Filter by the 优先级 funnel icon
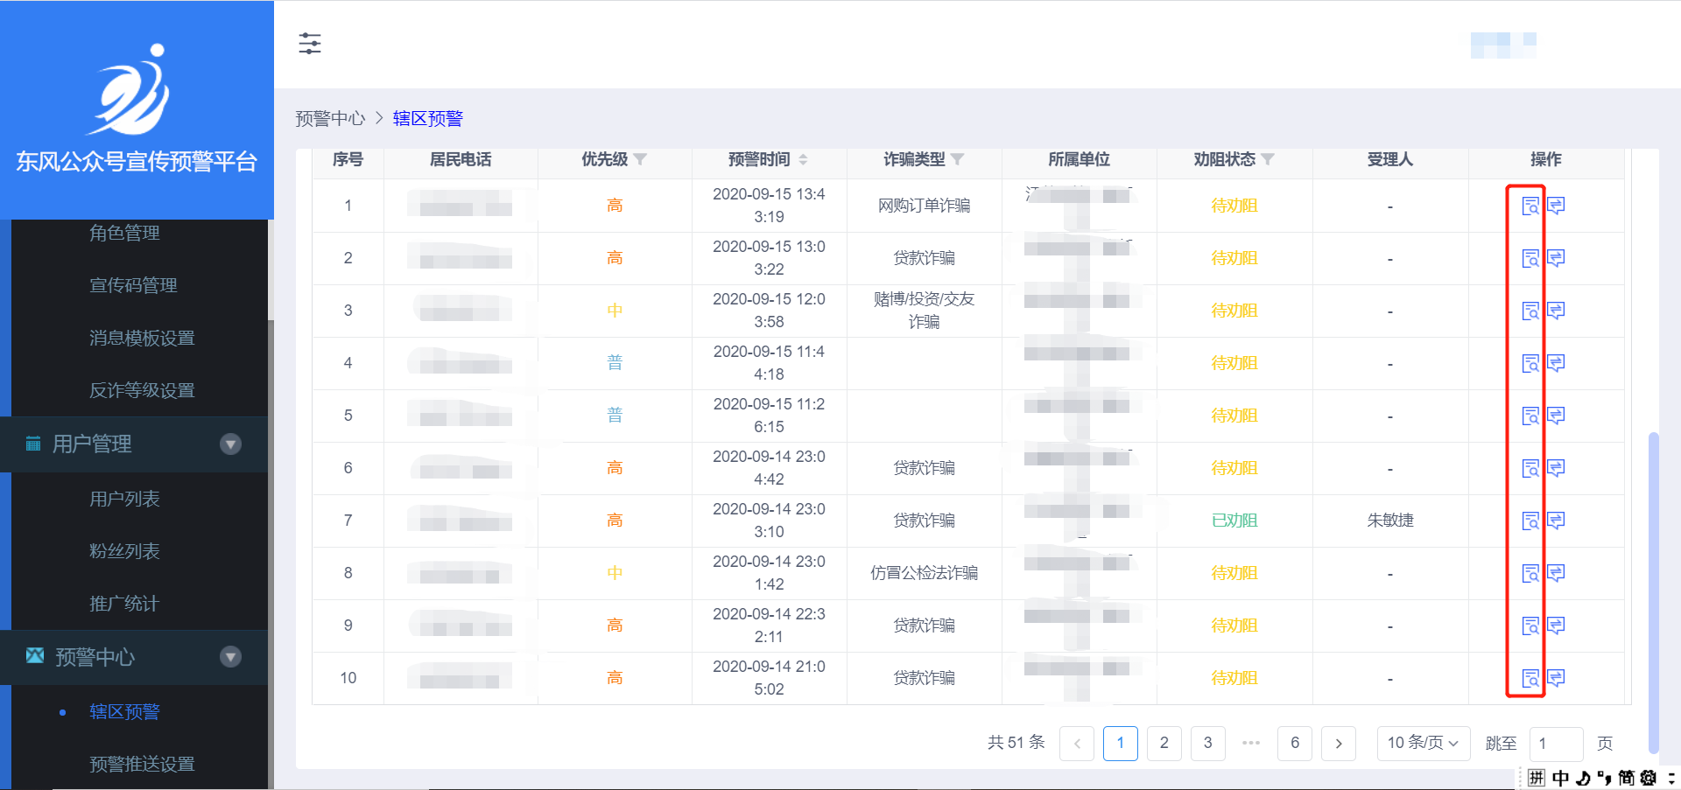This screenshot has width=1681, height=790. pos(640,159)
